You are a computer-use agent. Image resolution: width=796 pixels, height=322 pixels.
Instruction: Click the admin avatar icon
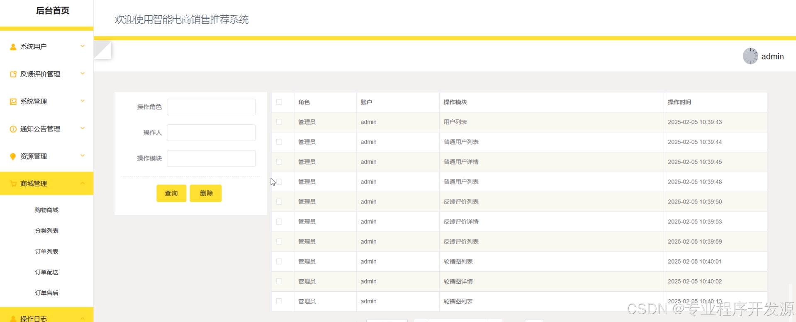point(750,56)
